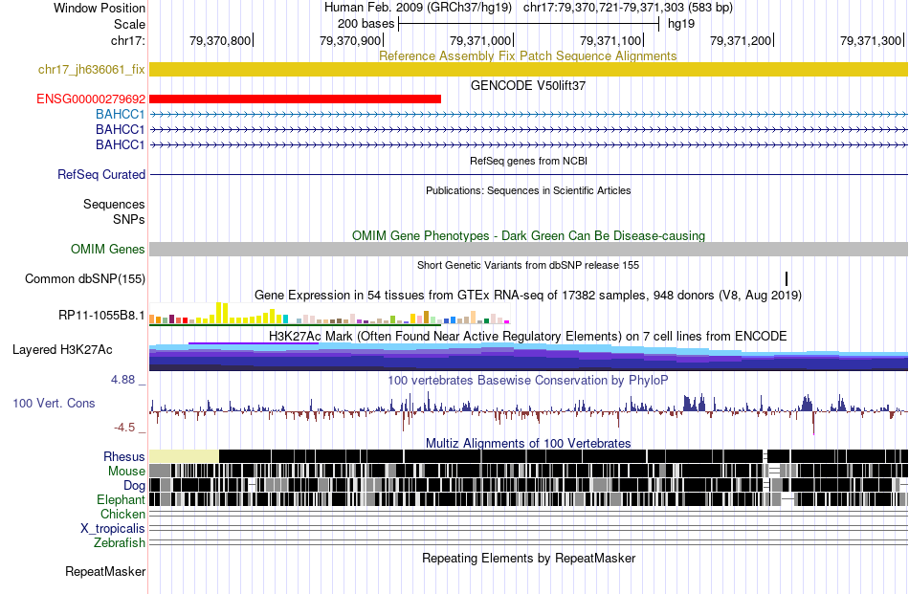Open the GTEx RNA-seq track title
This screenshot has width=909, height=594.
528,295
